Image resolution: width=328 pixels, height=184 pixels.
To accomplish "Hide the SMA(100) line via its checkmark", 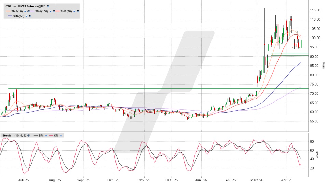I will pos(51,11).
